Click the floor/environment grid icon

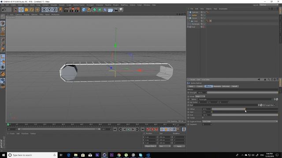coord(110,10)
